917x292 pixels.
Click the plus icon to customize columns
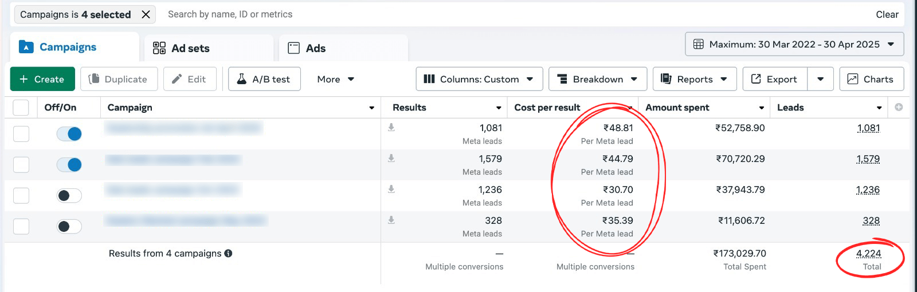(x=899, y=107)
